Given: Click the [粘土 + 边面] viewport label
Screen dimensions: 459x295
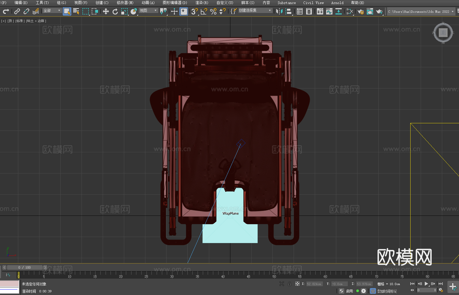Looking at the screenshot, I should click(x=36, y=21).
